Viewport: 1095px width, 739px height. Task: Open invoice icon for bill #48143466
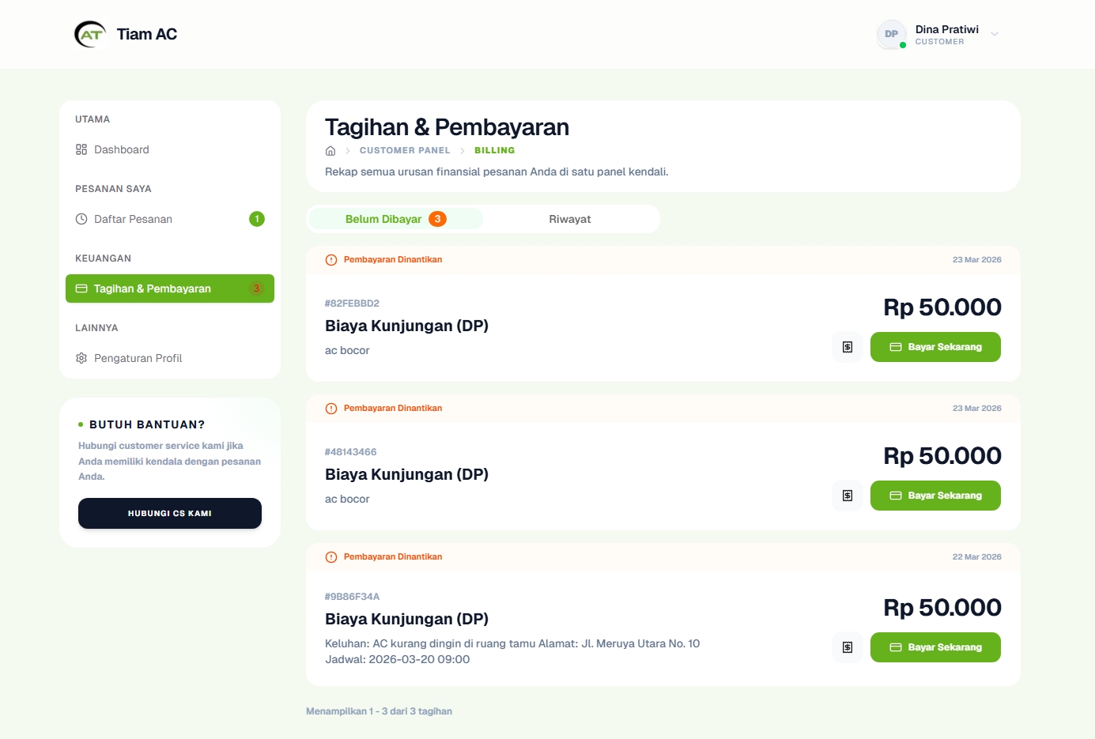(848, 496)
